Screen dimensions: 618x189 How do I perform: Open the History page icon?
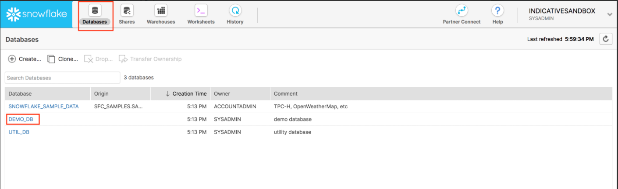[235, 10]
